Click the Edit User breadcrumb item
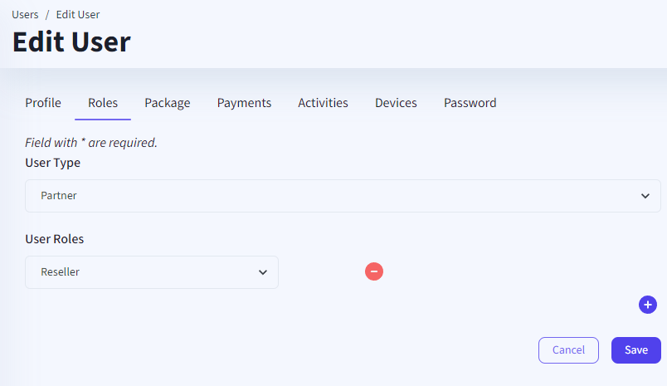 click(x=78, y=15)
